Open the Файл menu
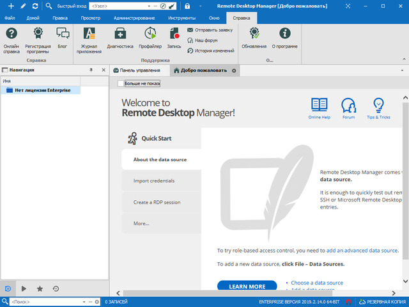This screenshot has width=409, height=307. point(10,18)
